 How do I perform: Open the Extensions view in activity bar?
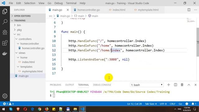click(5, 43)
